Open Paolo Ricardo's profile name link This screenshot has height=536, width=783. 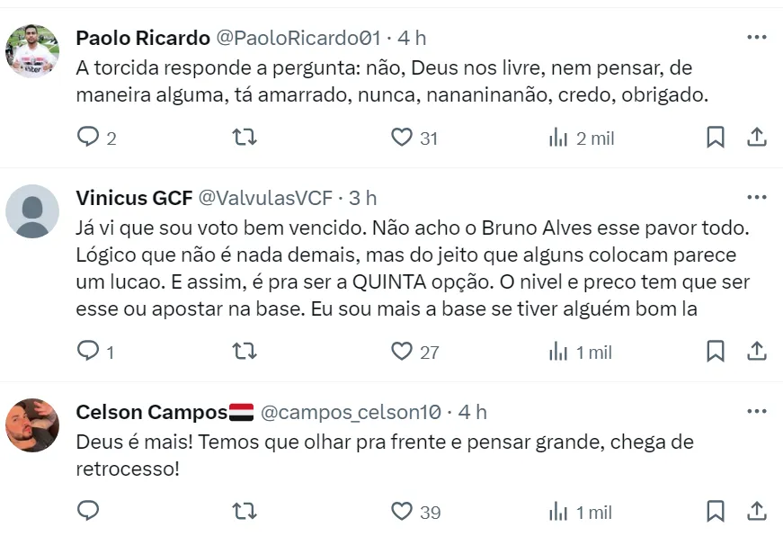[x=142, y=38]
